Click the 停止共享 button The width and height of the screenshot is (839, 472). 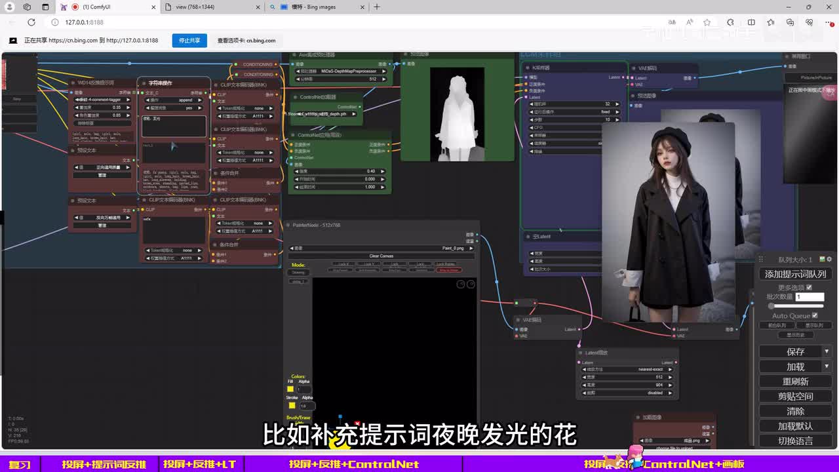click(189, 40)
